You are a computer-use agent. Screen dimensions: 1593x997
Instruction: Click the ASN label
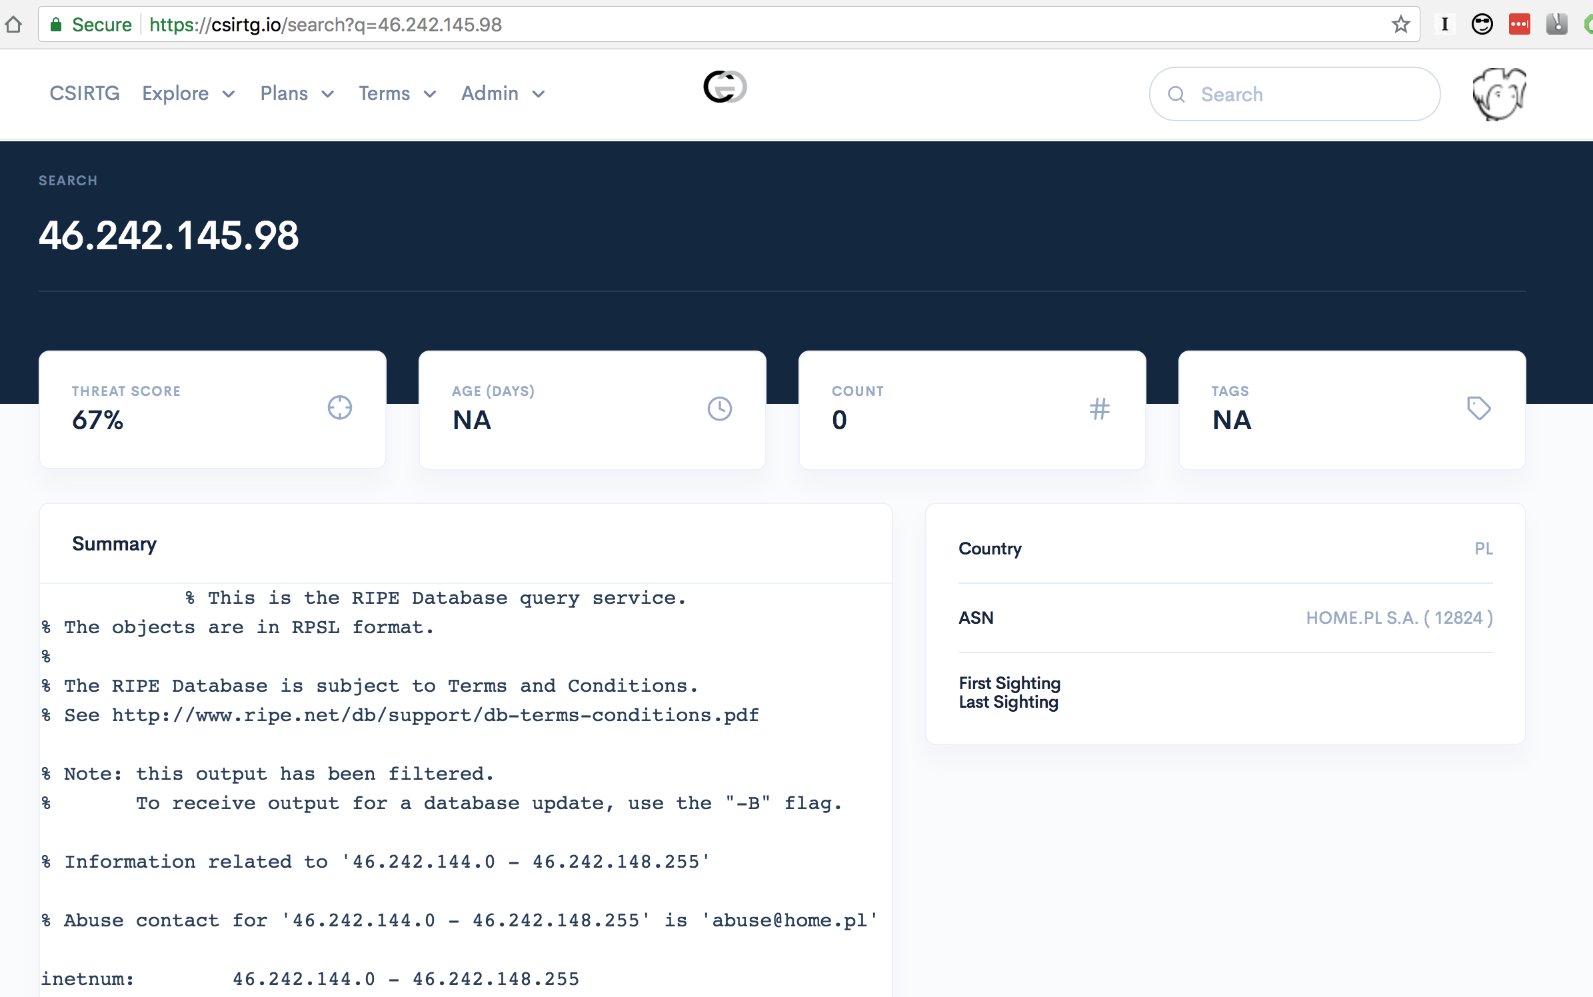pos(976,618)
